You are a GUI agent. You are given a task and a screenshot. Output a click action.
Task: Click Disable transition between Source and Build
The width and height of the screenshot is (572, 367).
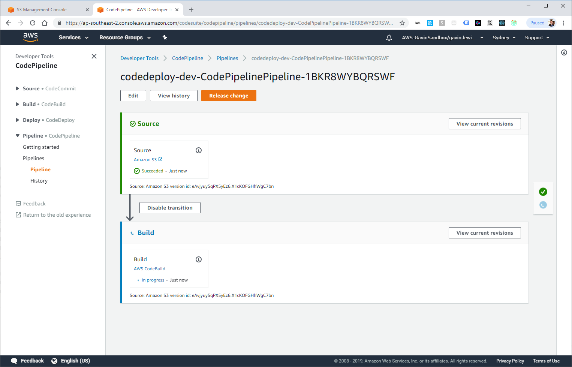tap(170, 207)
